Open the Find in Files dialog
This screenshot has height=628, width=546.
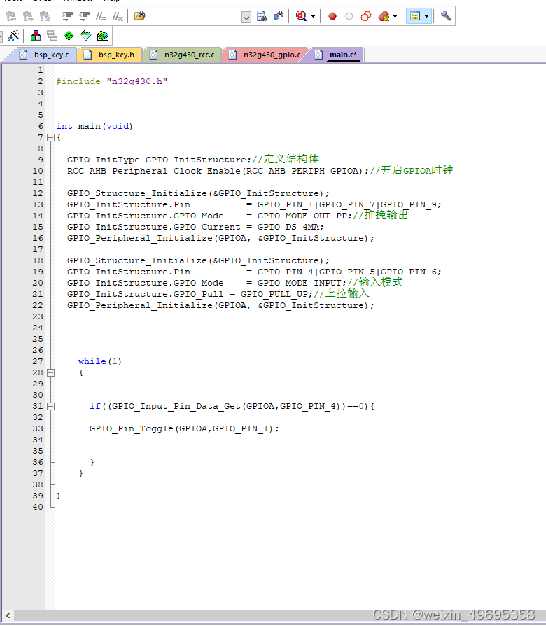(x=139, y=16)
